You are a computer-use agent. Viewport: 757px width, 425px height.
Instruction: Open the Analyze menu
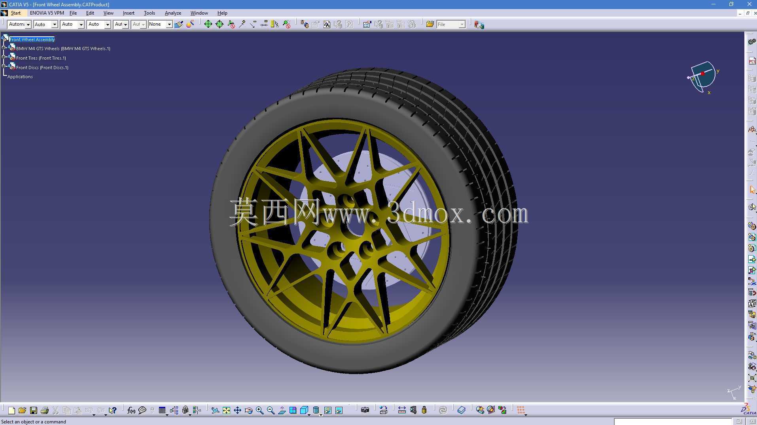coord(173,13)
